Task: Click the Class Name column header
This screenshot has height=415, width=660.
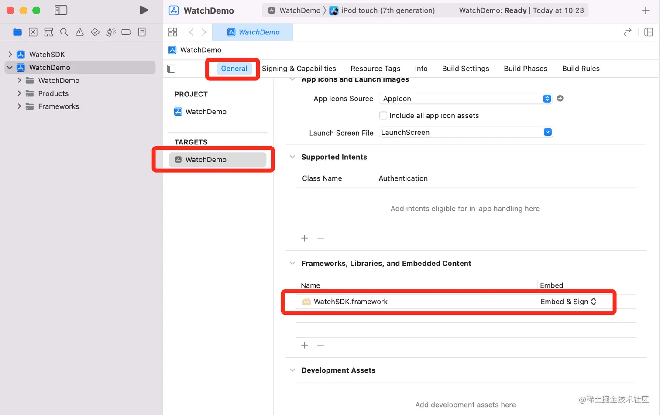Action: point(322,178)
